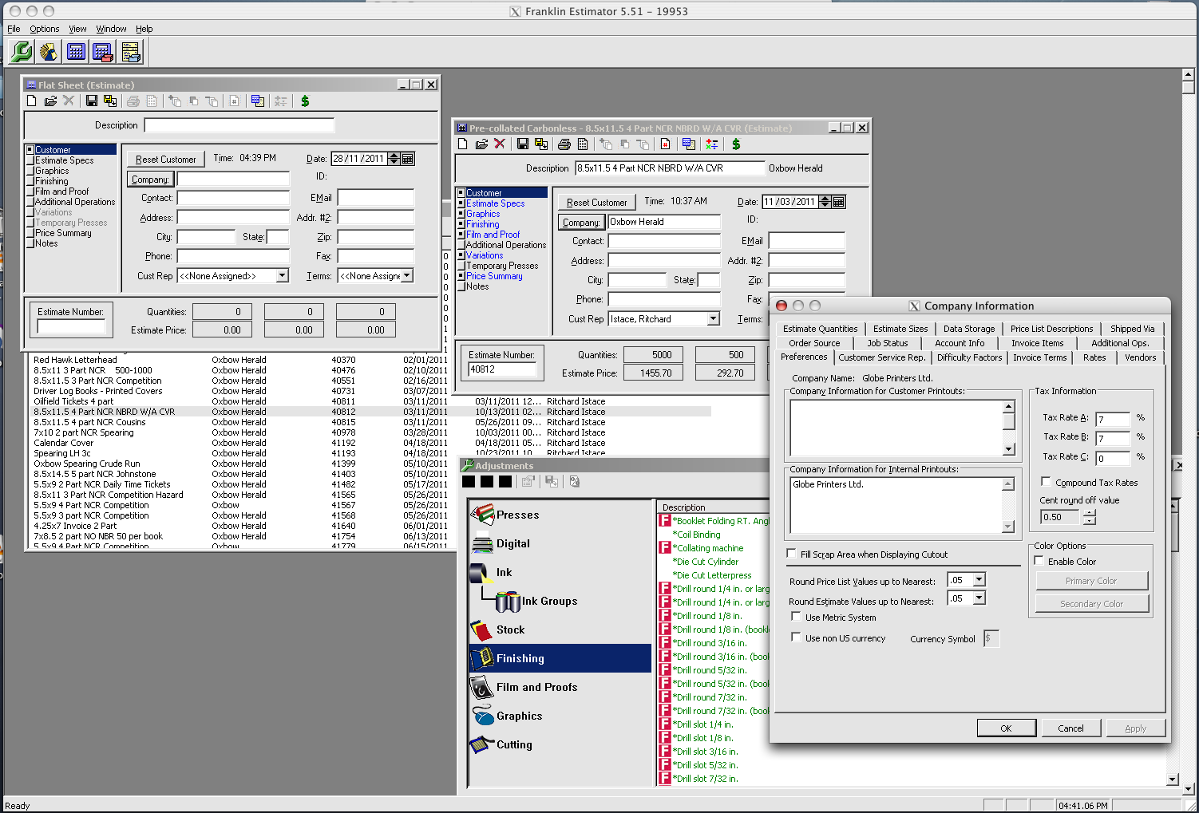
Task: Select Stock in the Adjustments category list
Action: coord(560,629)
